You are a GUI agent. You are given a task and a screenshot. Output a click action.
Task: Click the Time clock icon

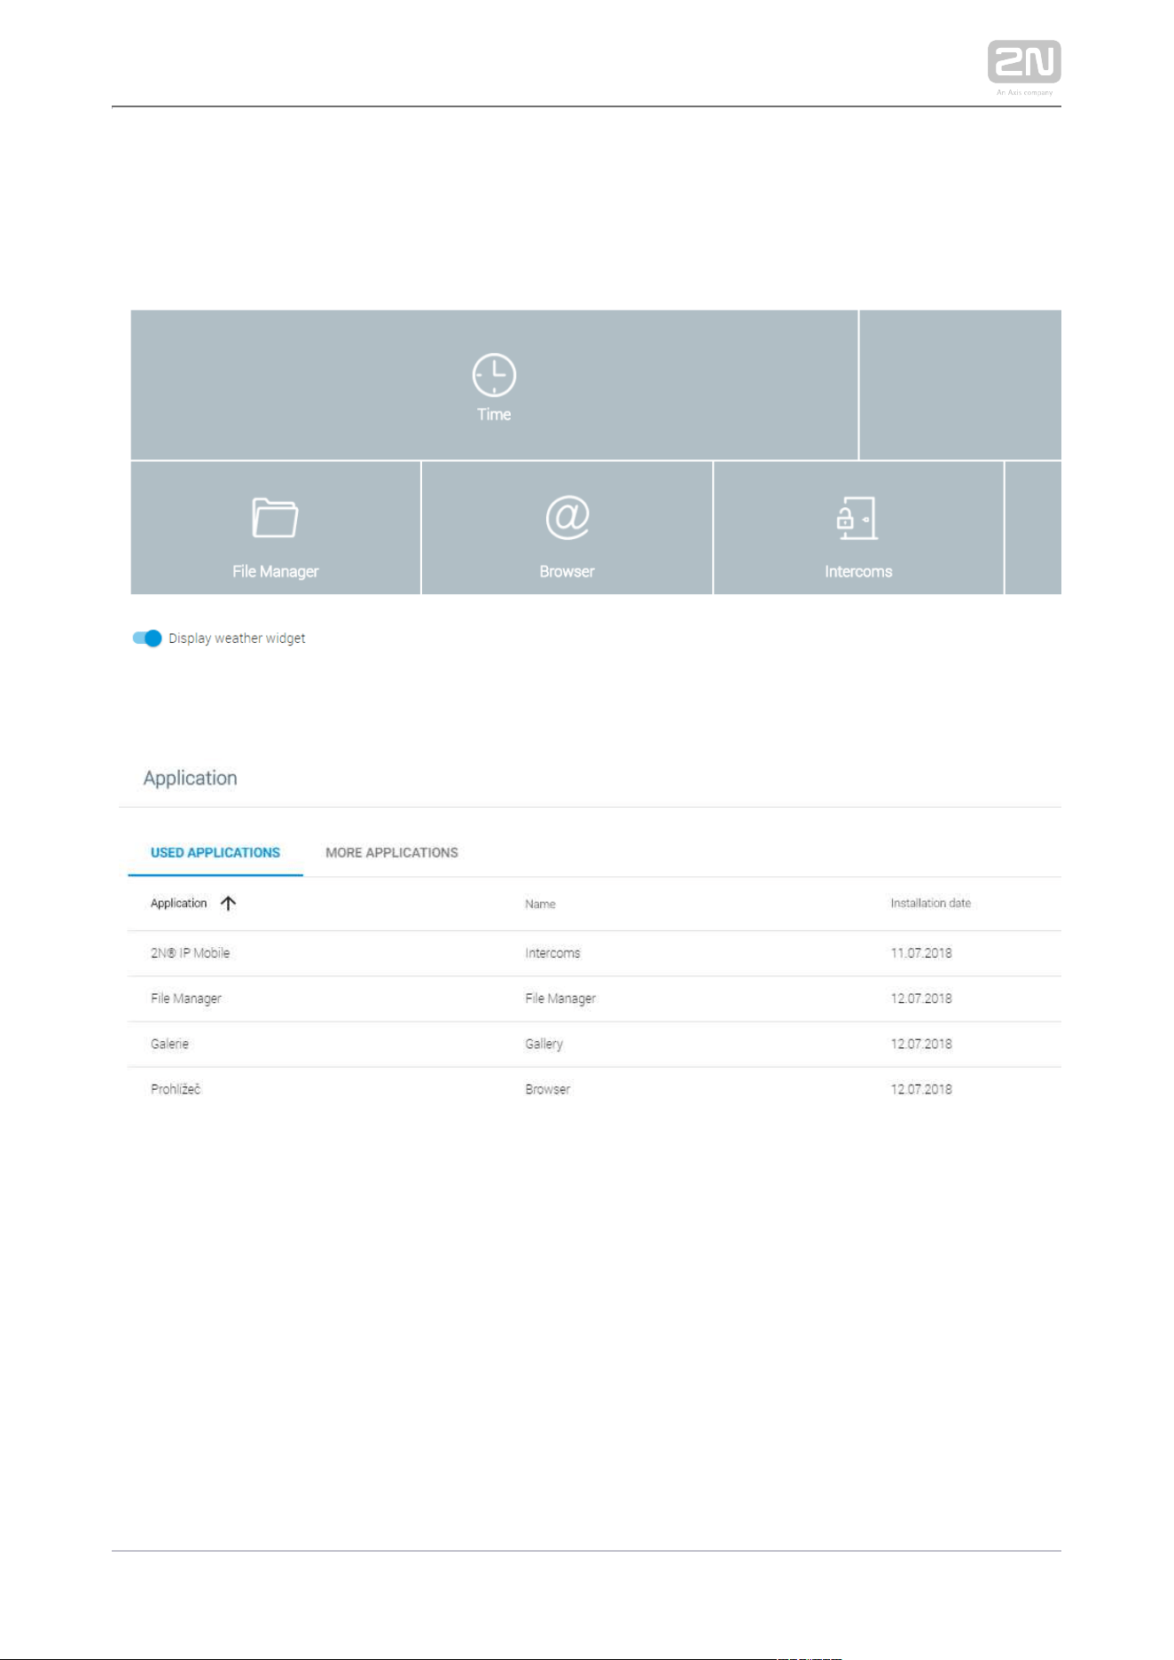click(494, 375)
